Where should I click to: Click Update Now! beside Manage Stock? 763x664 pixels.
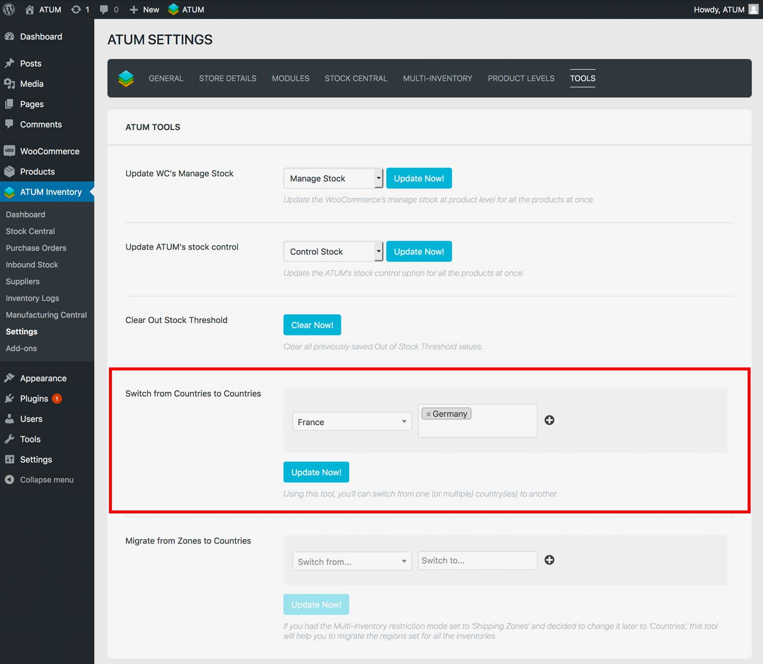419,178
